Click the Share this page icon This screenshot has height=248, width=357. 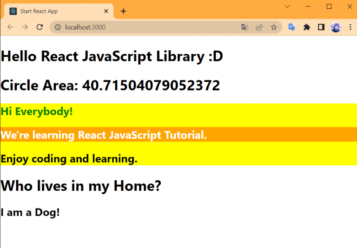259,27
